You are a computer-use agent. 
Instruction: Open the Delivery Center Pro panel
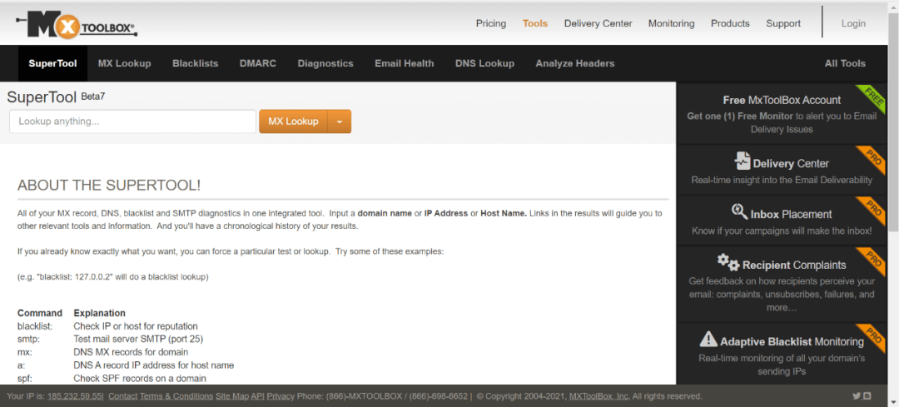point(782,170)
